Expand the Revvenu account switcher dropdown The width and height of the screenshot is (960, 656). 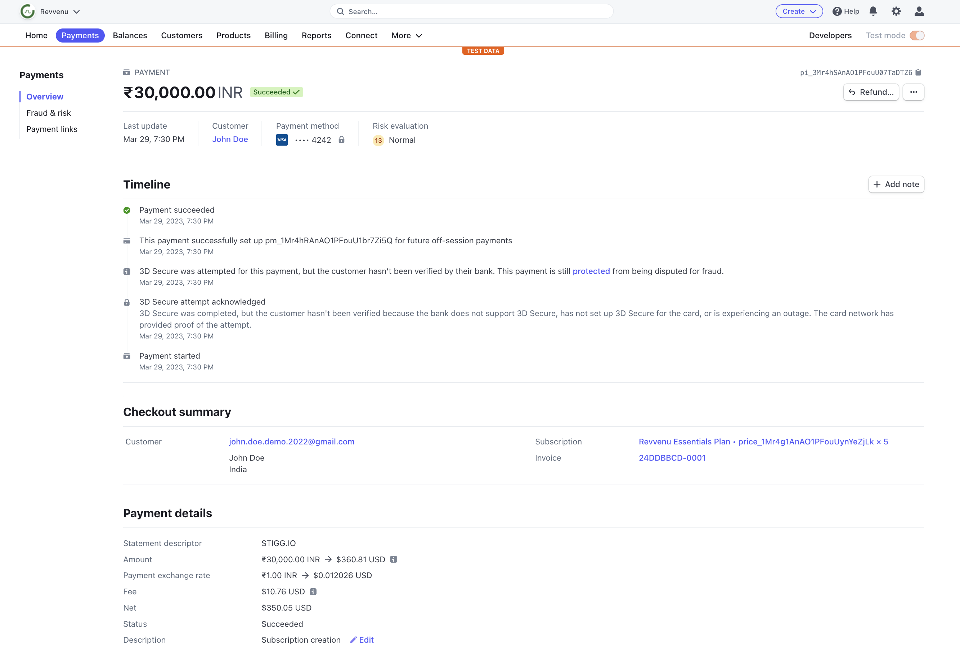pos(76,12)
